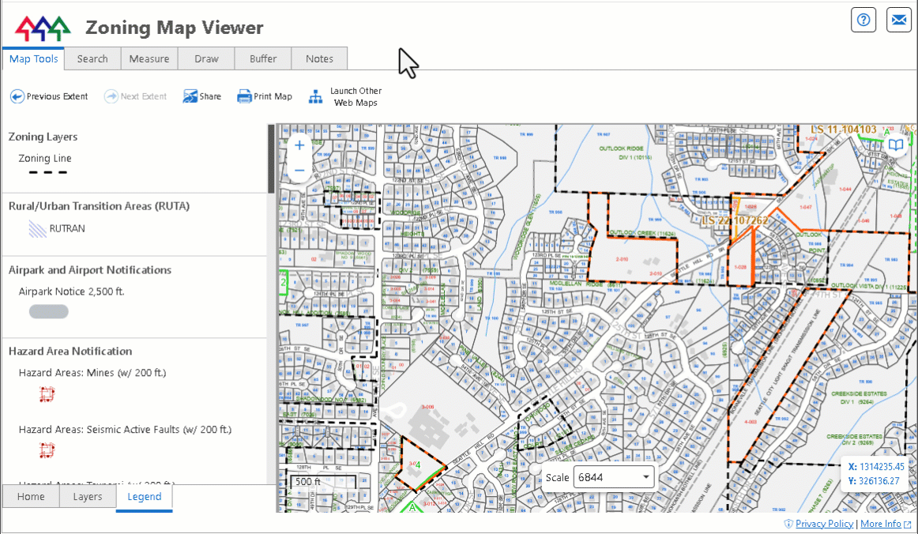The image size is (918, 534).
Task: Open the Draw tab
Action: pyautogui.click(x=206, y=58)
